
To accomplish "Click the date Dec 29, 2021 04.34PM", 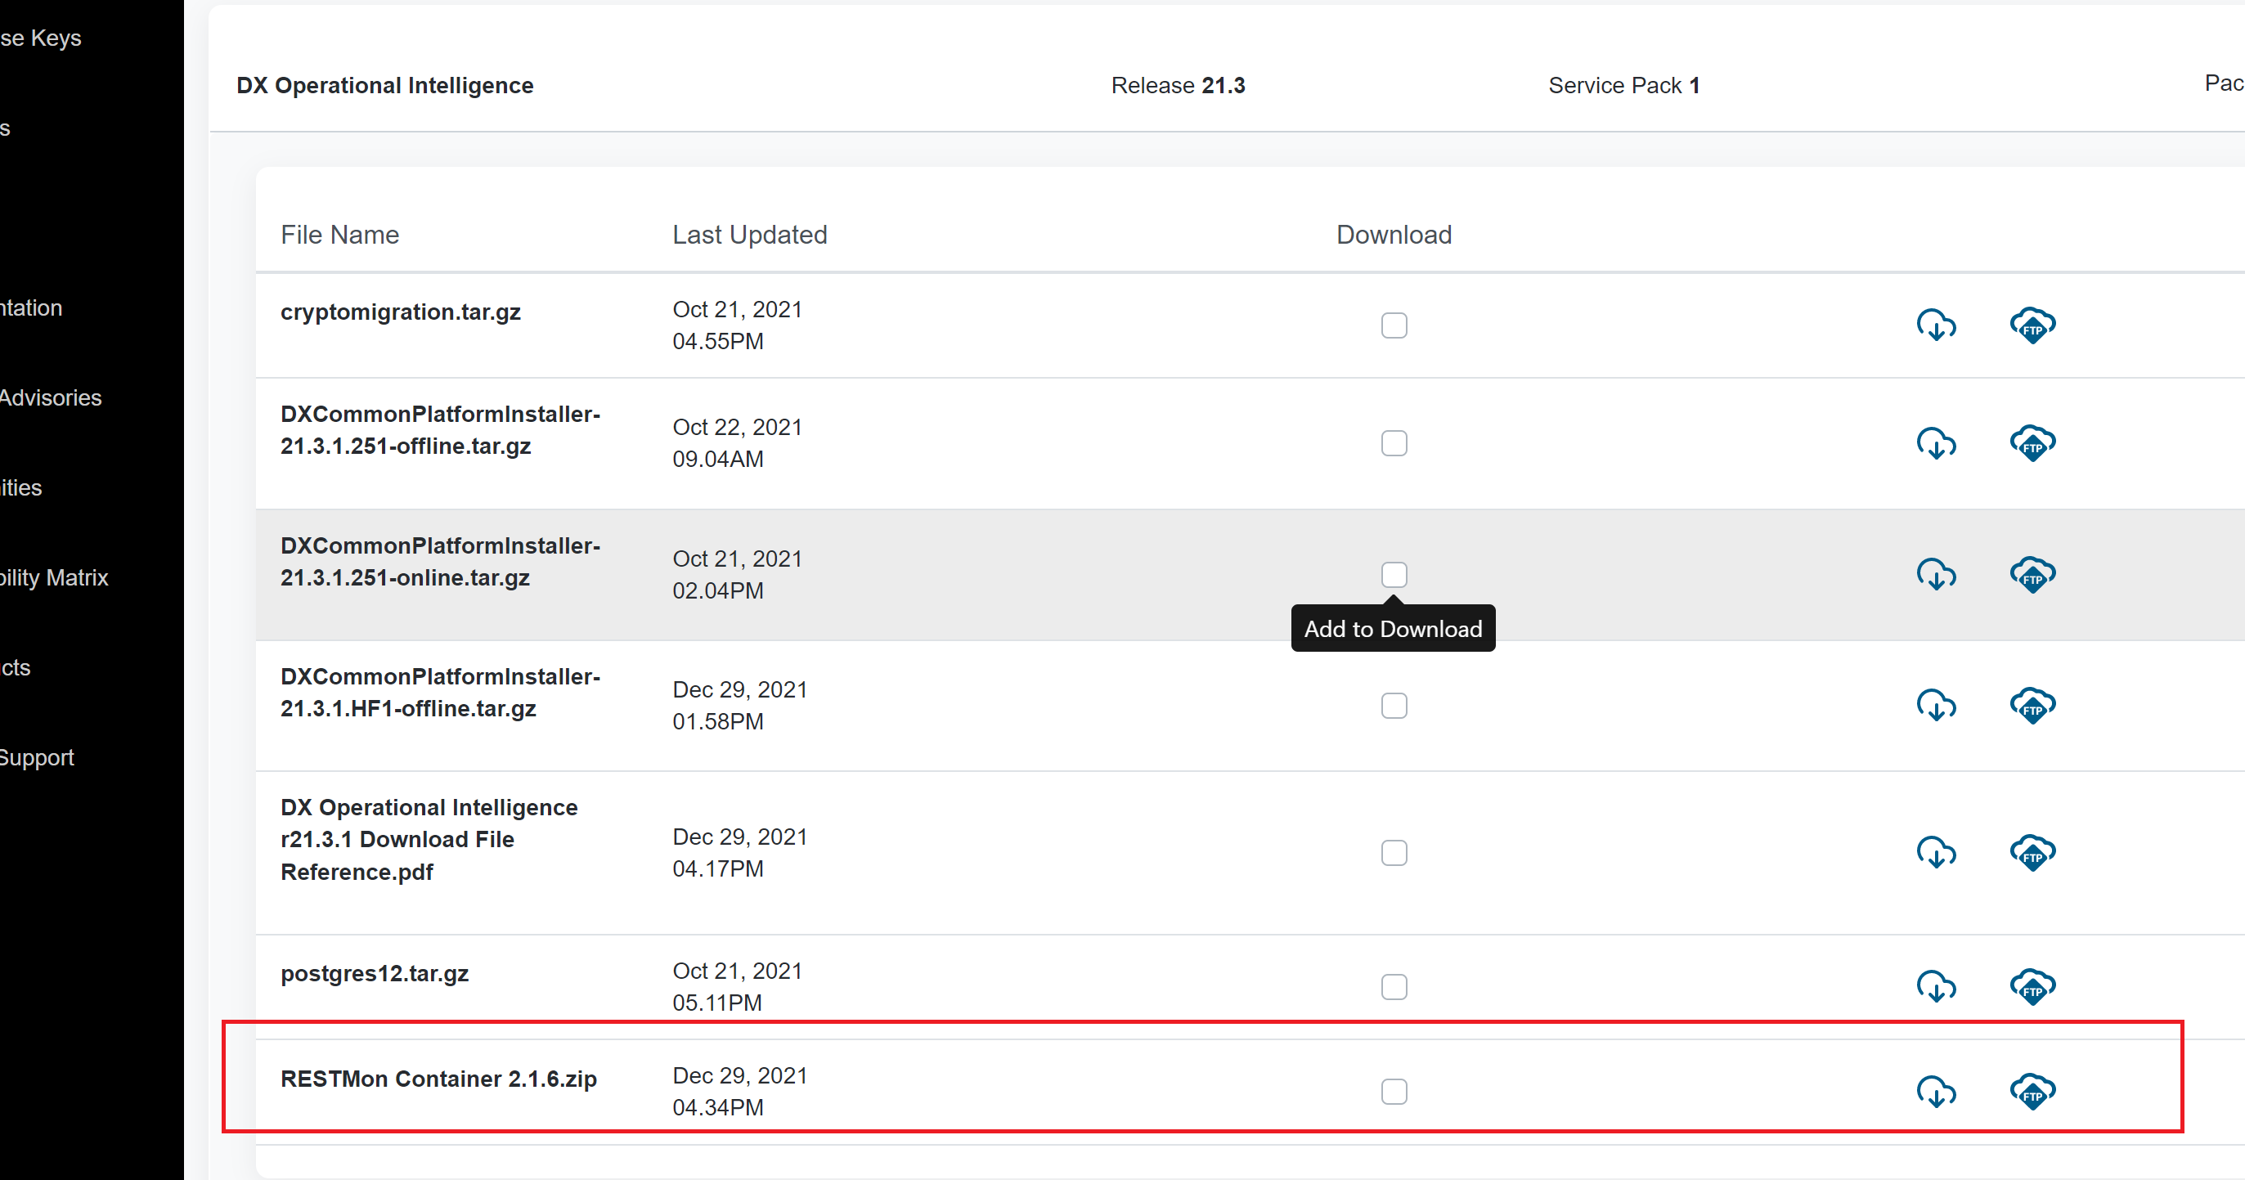I will pyautogui.click(x=739, y=1091).
